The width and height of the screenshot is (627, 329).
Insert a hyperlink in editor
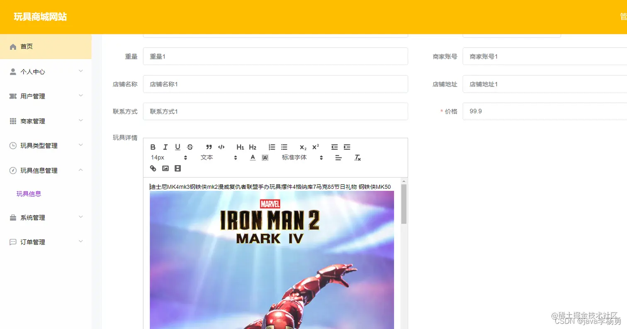pyautogui.click(x=153, y=168)
